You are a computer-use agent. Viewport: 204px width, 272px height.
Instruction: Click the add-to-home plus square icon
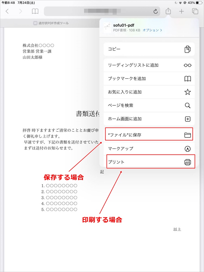188,119
